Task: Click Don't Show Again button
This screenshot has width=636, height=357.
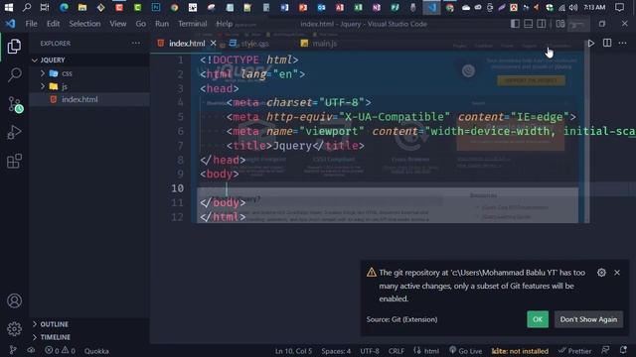Action: tap(588, 319)
